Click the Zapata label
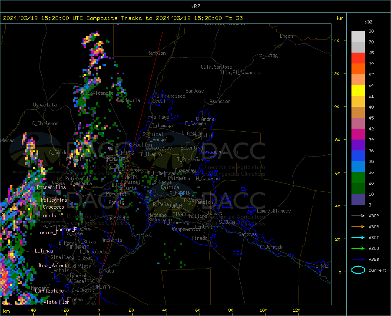Screen dimensions: 391x316 click(106, 271)
